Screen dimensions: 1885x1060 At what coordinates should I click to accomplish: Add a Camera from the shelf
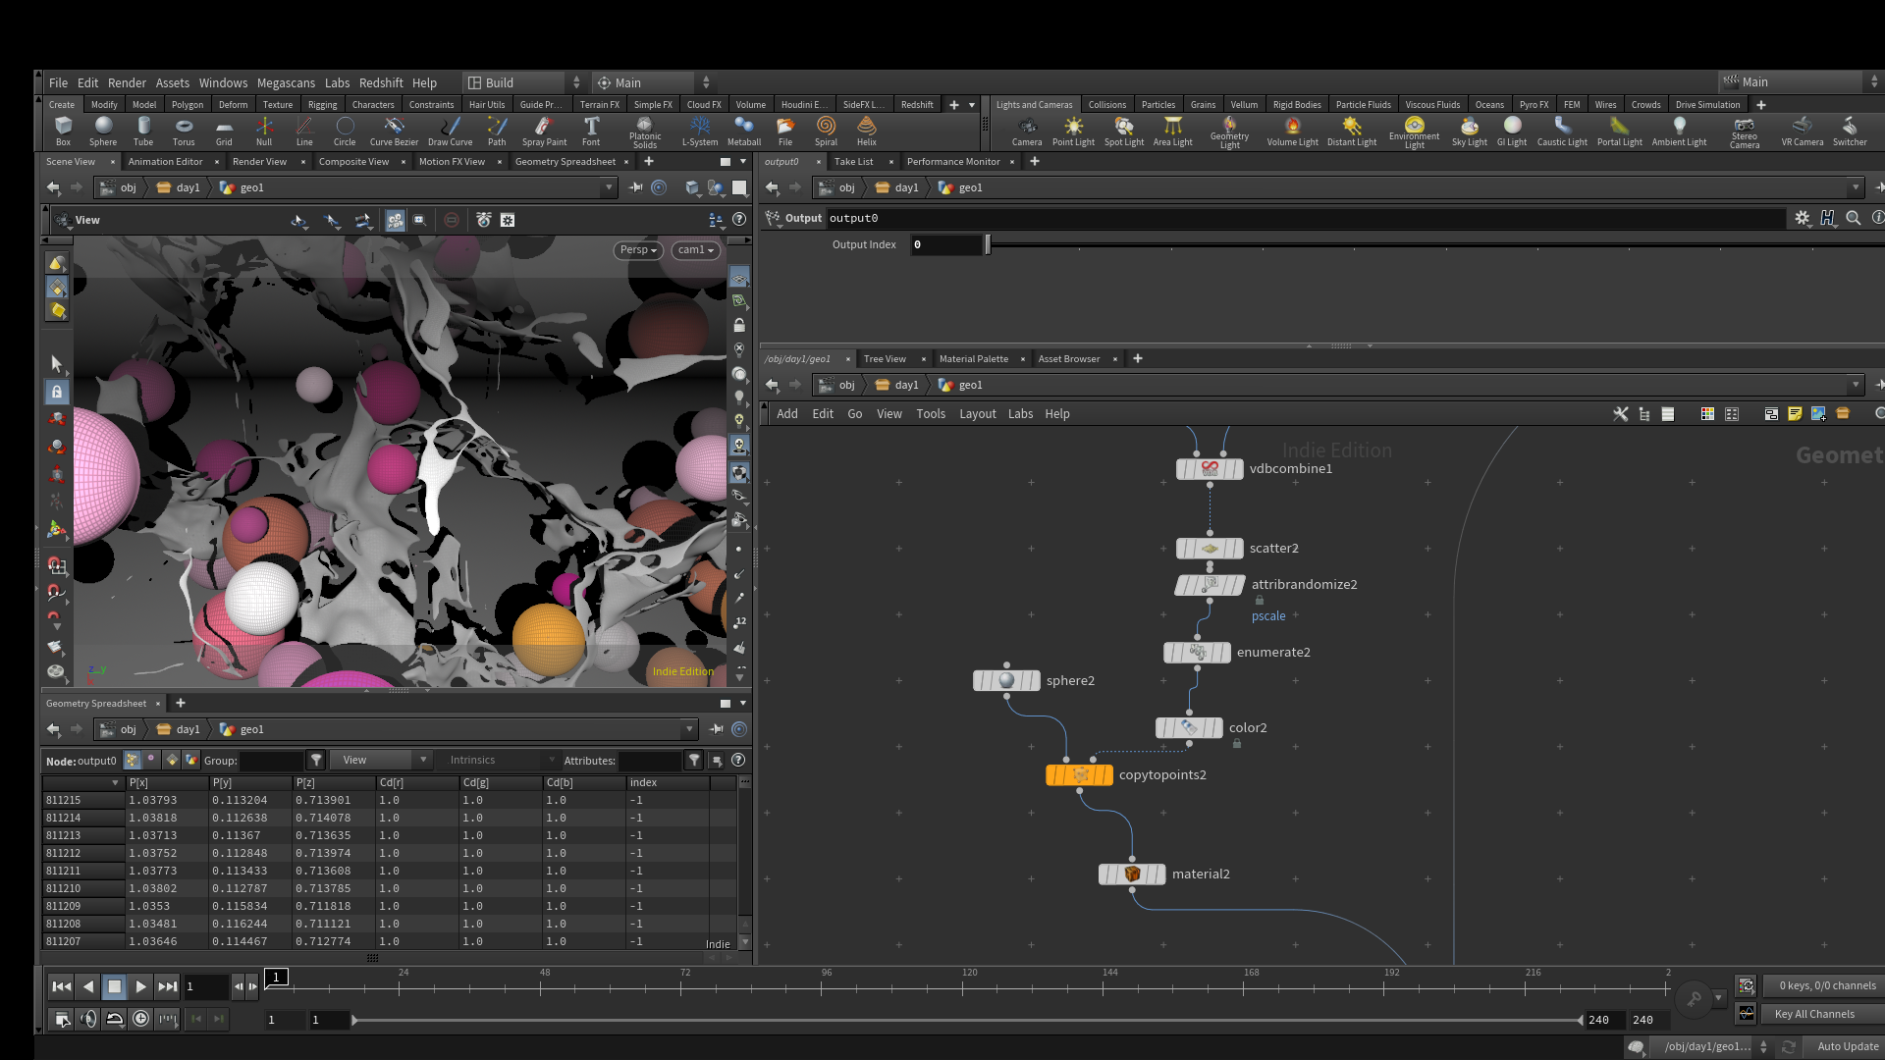coord(1027,132)
